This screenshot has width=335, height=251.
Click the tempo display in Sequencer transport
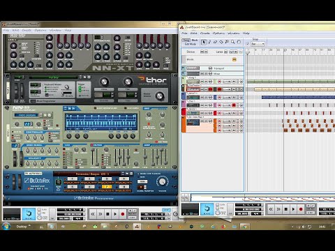coord(242,213)
